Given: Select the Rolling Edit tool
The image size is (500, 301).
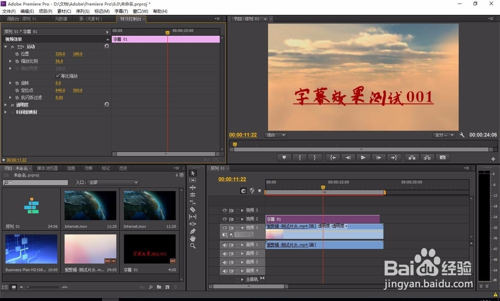Looking at the screenshot, I should [192, 195].
